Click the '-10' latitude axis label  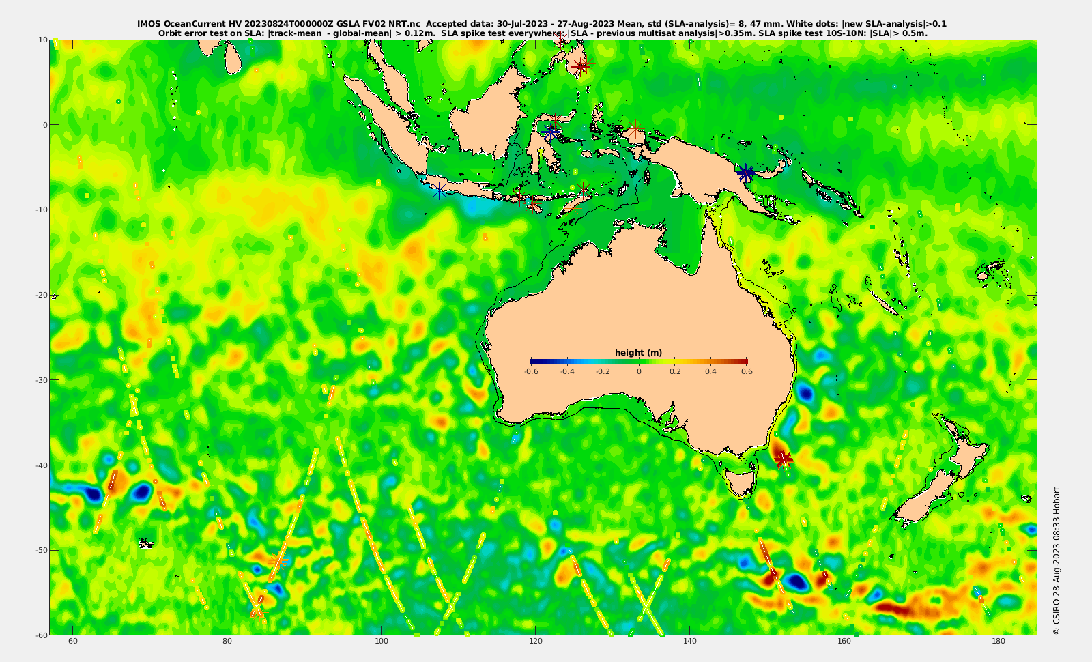[42, 210]
